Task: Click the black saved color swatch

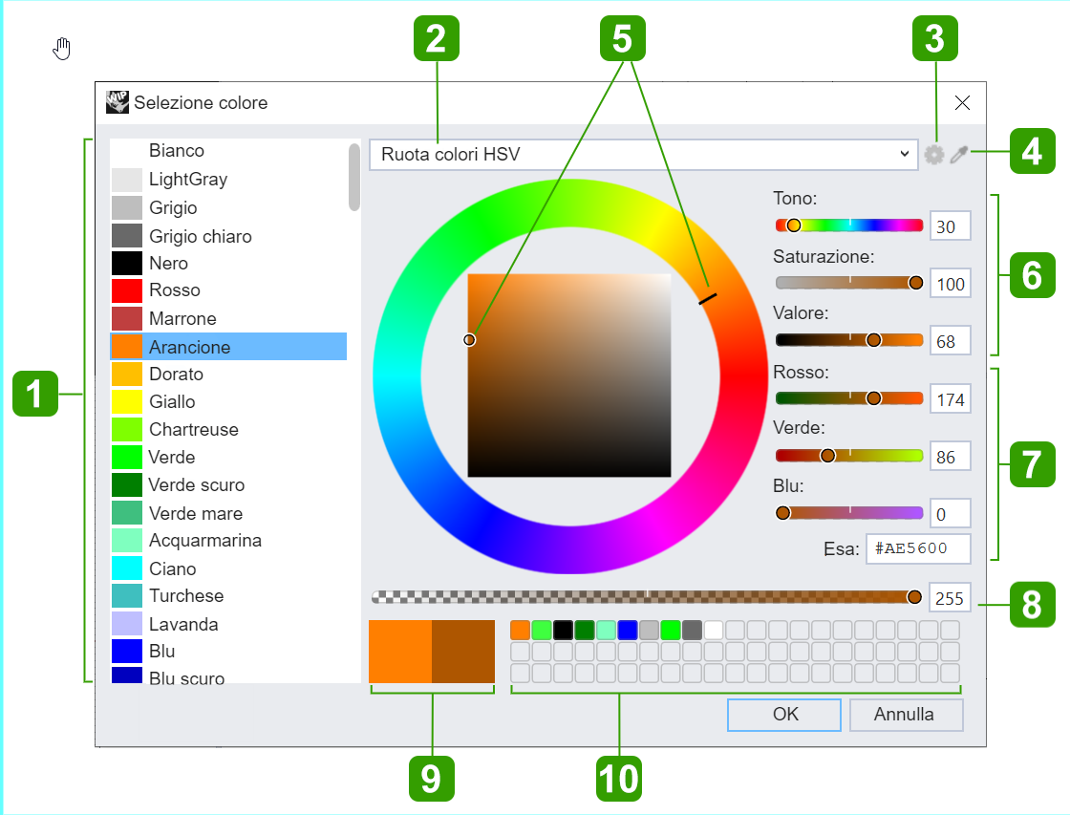Action: 563,630
